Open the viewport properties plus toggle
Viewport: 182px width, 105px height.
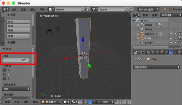coord(129,19)
